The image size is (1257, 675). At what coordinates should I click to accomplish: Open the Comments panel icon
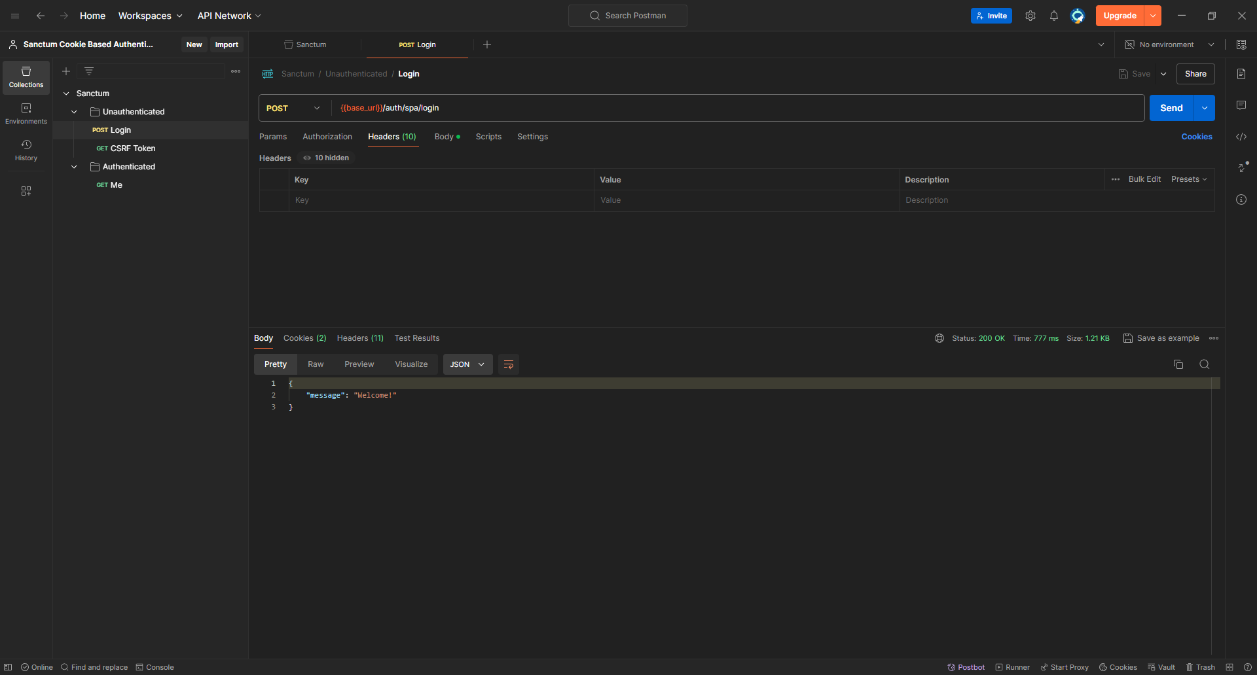(x=1241, y=105)
